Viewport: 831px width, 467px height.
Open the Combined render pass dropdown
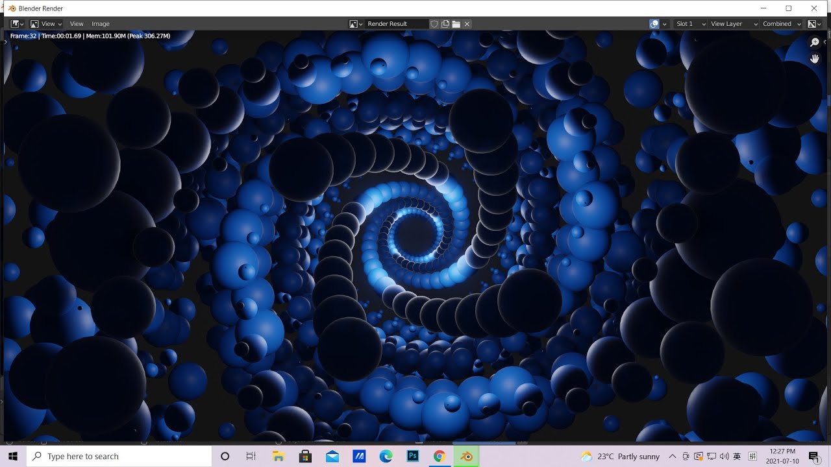[782, 24]
